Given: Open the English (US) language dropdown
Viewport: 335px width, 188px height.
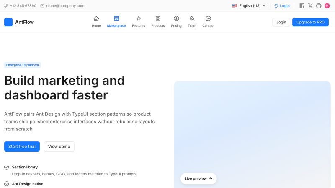Looking at the screenshot, I should [x=249, y=6].
